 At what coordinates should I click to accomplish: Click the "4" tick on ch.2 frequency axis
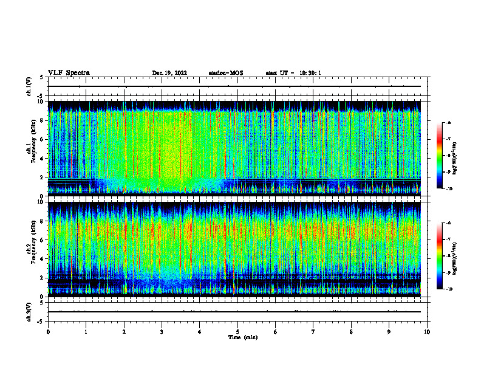43,259
